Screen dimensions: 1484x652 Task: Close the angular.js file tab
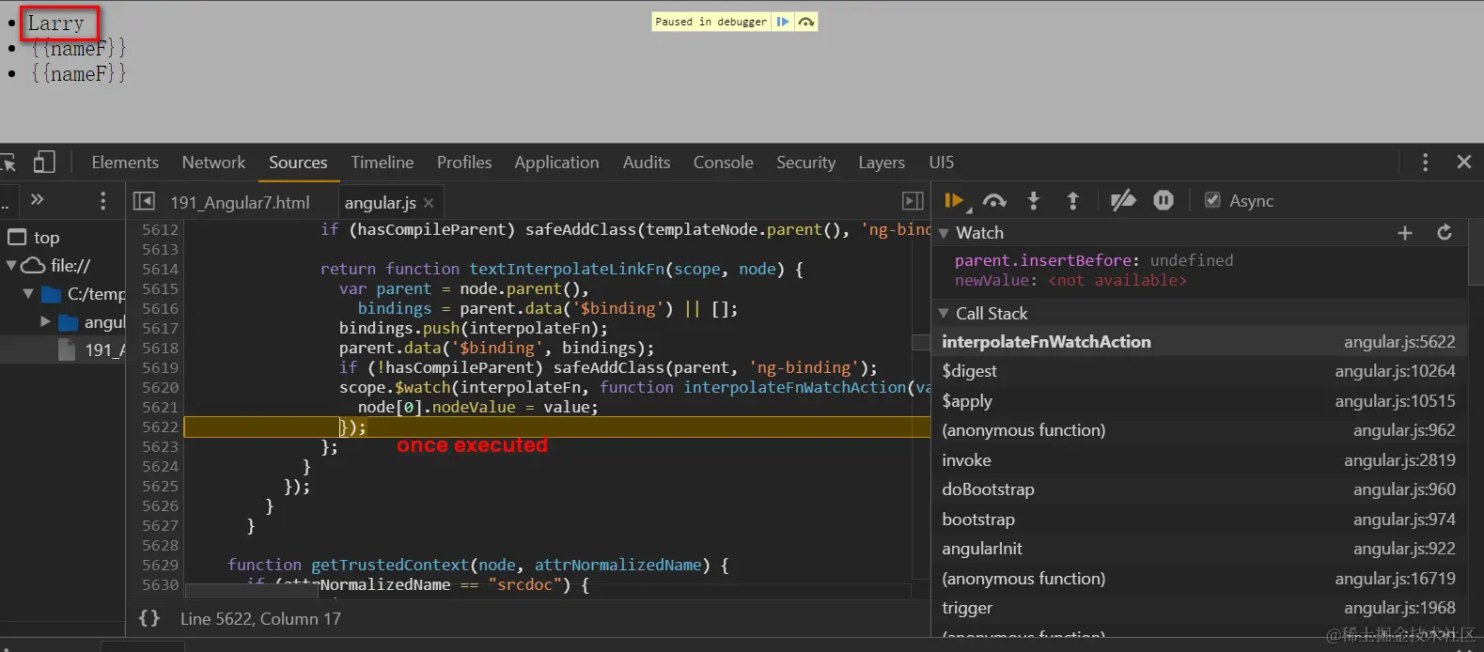[x=429, y=203]
